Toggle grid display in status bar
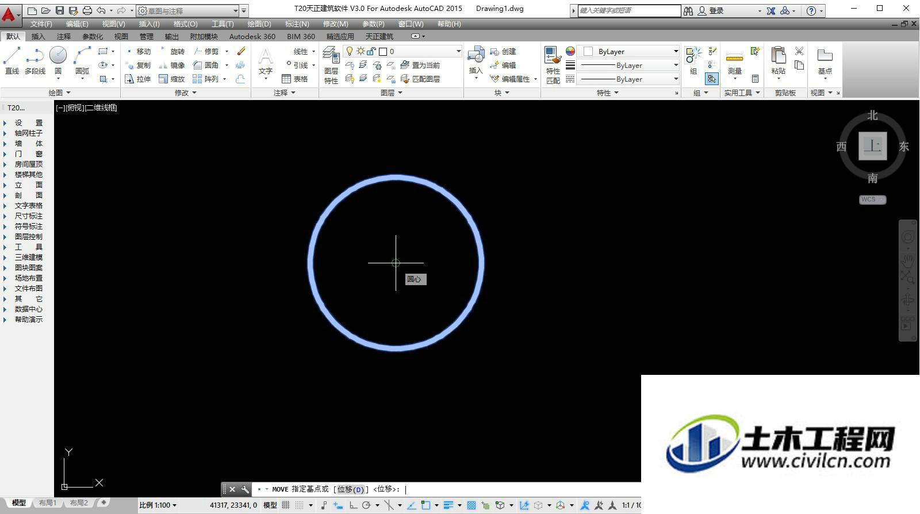Viewport: 920px width, 514px height. [x=286, y=505]
